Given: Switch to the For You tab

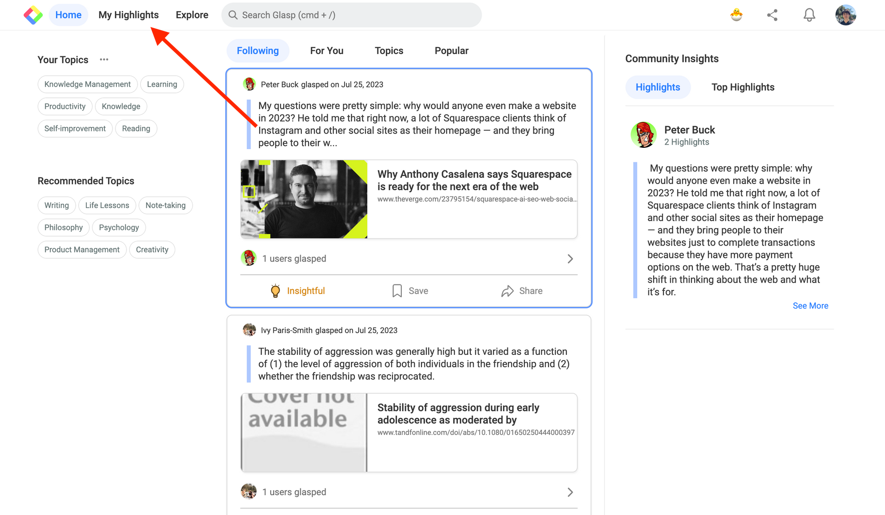Looking at the screenshot, I should click(327, 51).
